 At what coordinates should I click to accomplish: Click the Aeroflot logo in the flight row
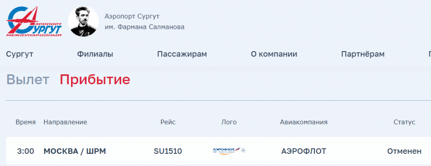(x=229, y=150)
